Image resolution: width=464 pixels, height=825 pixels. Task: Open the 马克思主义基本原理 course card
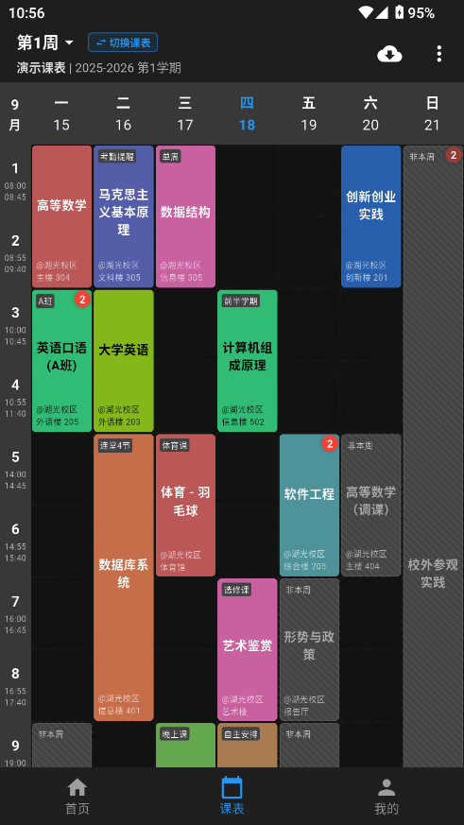click(124, 216)
